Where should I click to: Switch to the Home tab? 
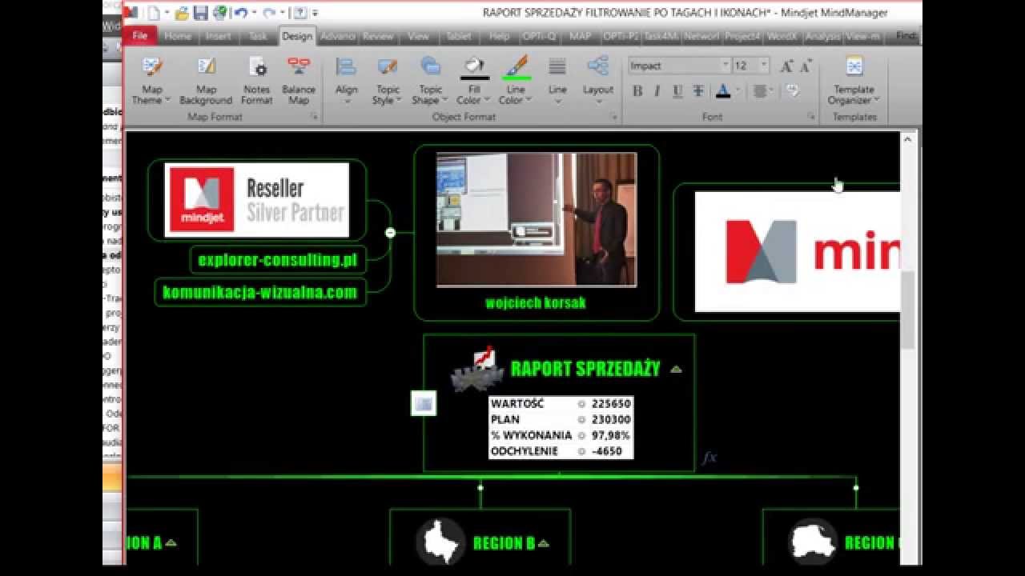[x=178, y=36]
